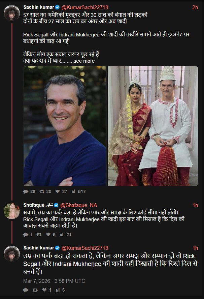The height and width of the screenshot is (299, 204).
Task: Toggle like on the bottom reply
Action: coord(46,290)
